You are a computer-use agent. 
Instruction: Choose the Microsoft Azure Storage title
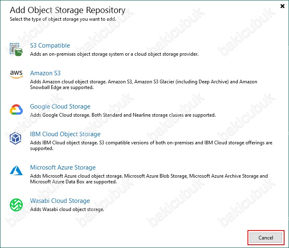(x=63, y=168)
